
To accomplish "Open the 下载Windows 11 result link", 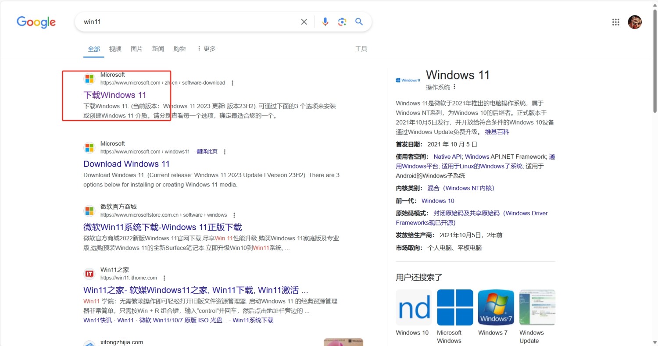I will pyautogui.click(x=115, y=95).
